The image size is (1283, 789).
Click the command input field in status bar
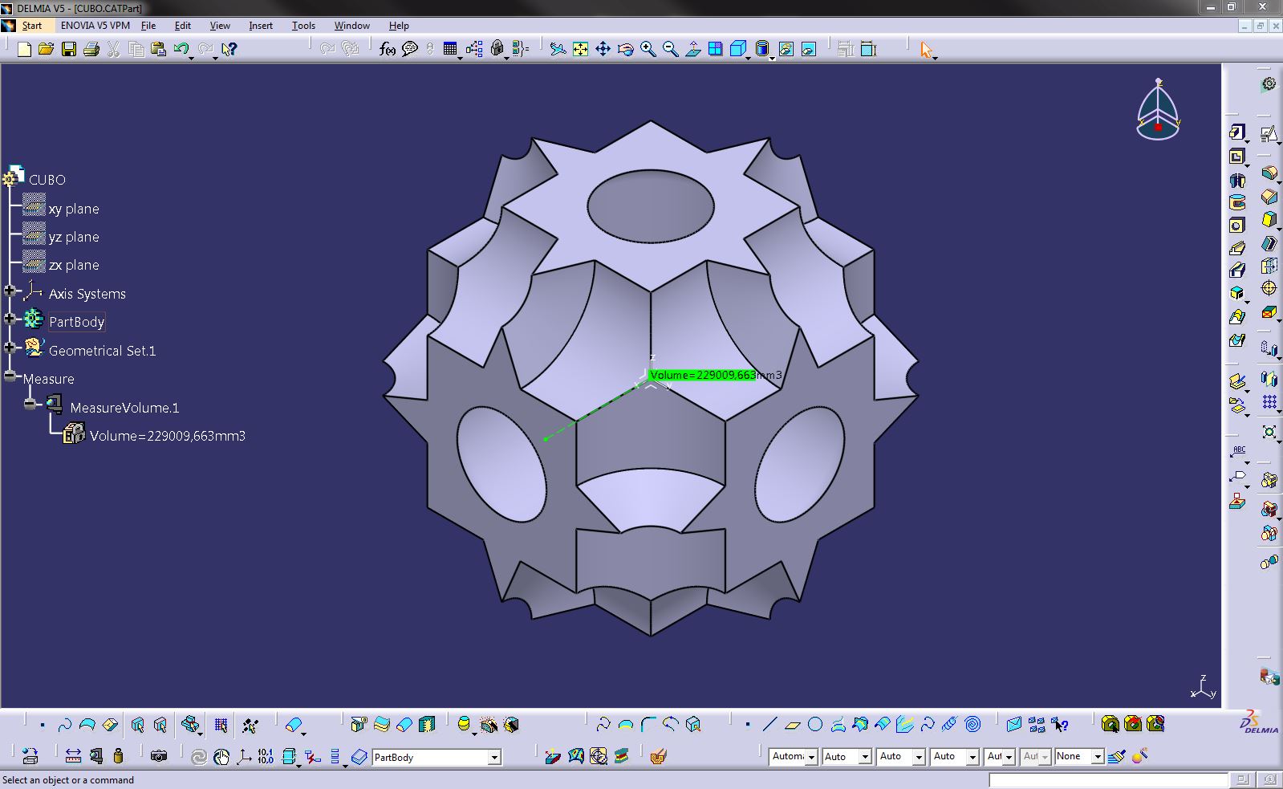coord(1107,780)
